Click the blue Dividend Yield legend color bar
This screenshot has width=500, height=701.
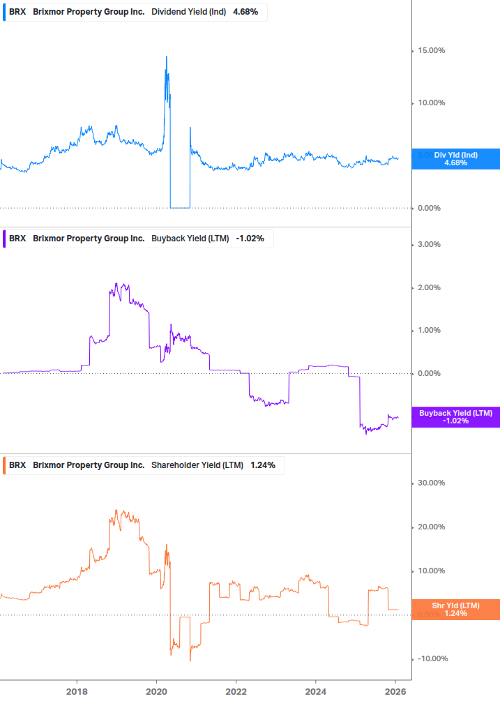click(x=4, y=11)
